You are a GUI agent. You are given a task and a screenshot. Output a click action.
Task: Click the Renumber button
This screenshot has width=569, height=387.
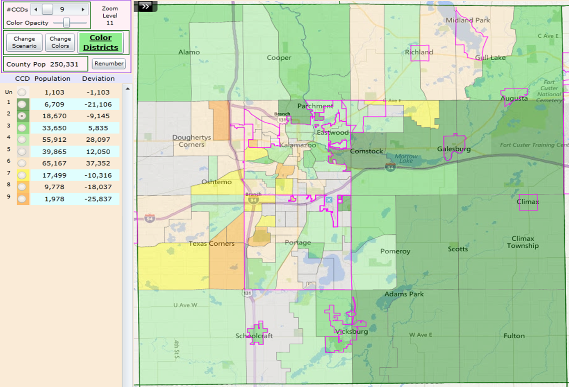108,64
